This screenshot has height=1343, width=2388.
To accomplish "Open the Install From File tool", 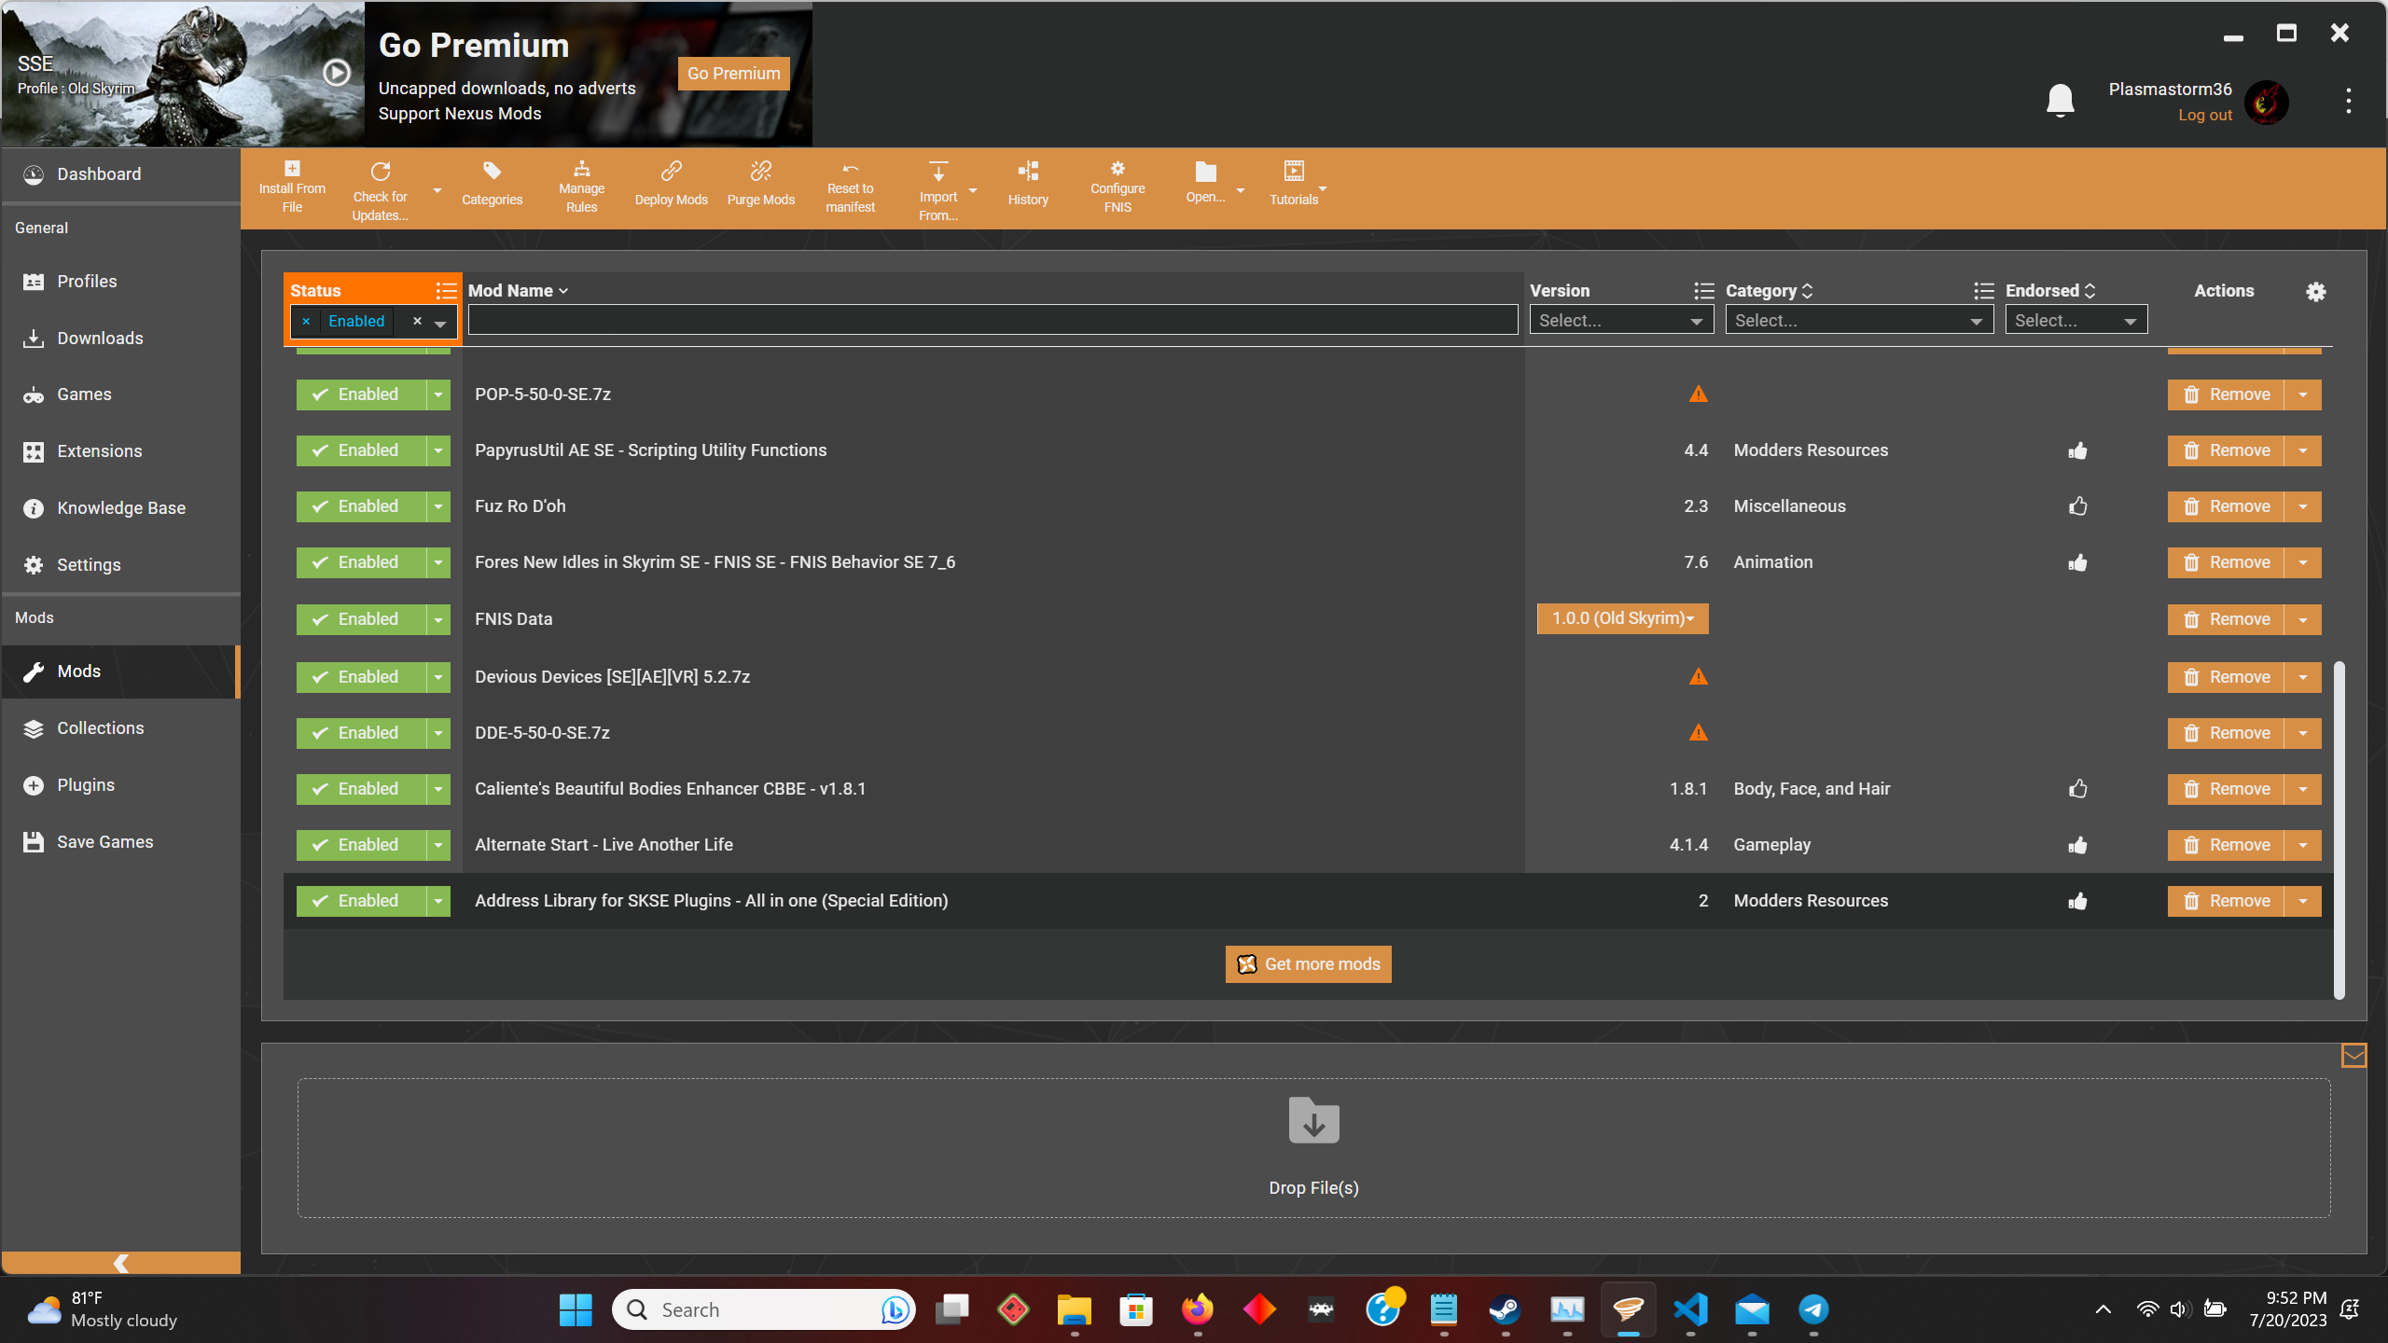I will [291, 187].
